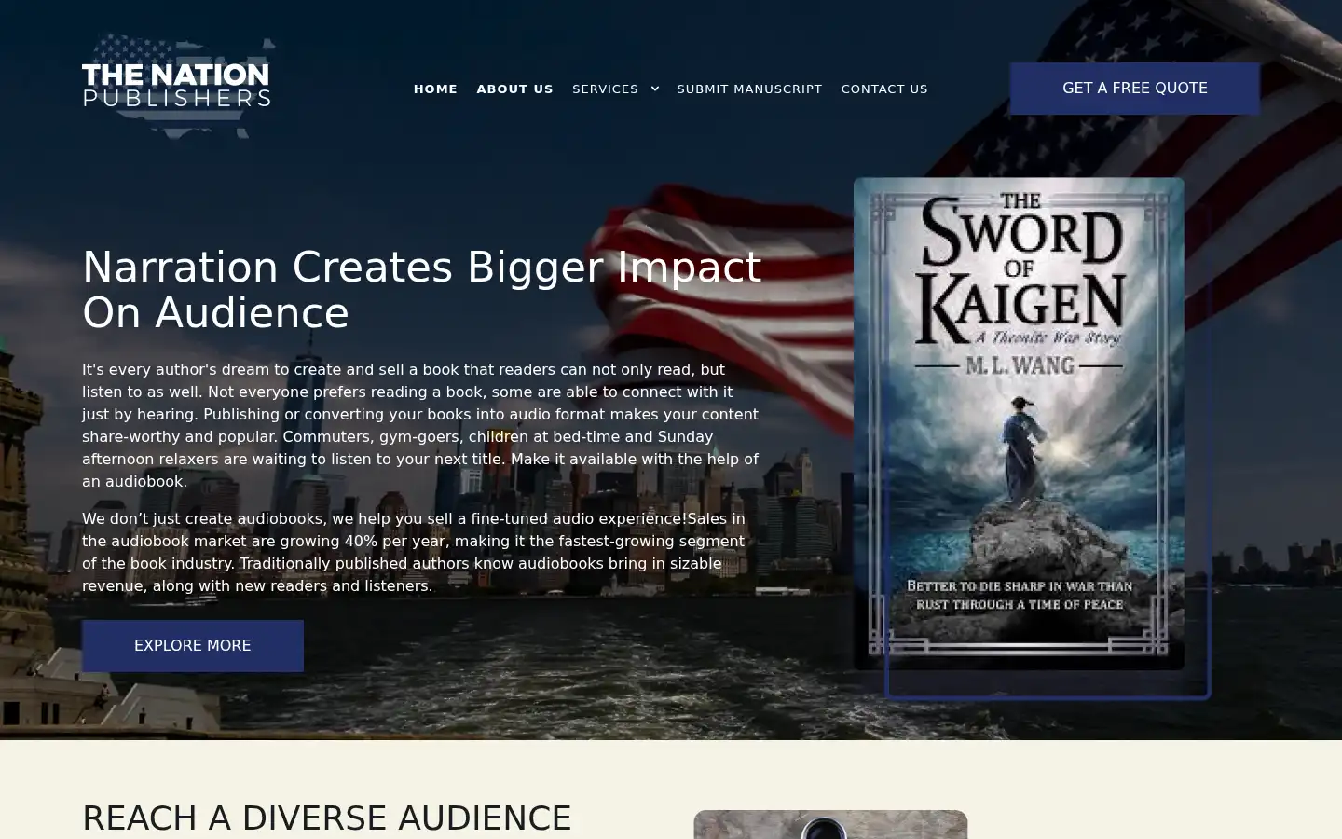Navigate to Contact Us
Screen dimensions: 1342x839
tap(884, 89)
